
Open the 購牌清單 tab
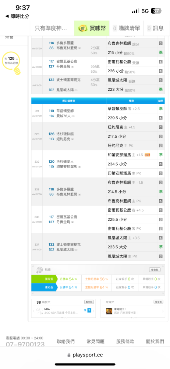tap(127, 28)
